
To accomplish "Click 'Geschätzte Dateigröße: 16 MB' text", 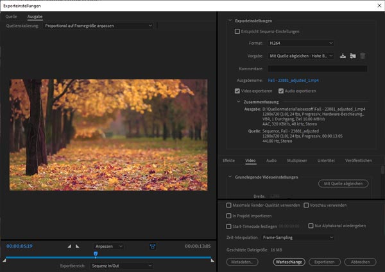I will (x=254, y=250).
